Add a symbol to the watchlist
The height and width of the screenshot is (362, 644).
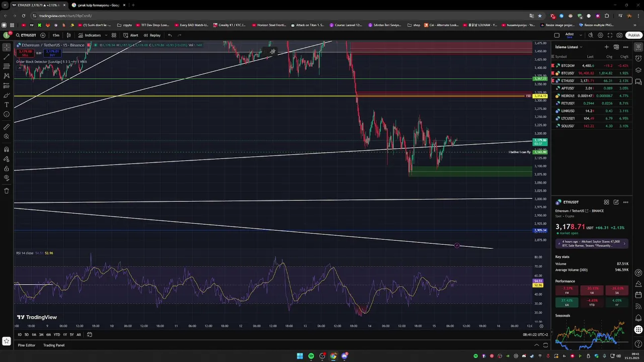coord(606,47)
